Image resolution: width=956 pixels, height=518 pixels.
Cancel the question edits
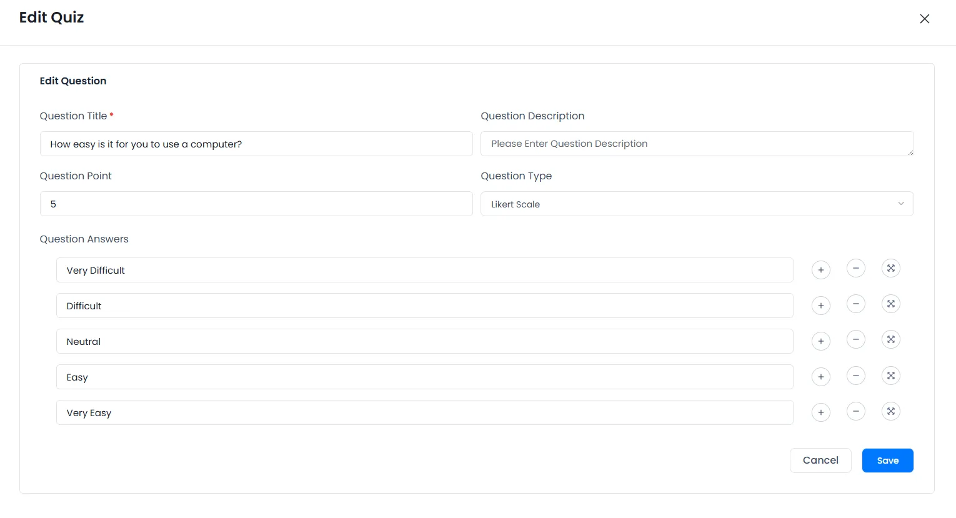[820, 460]
